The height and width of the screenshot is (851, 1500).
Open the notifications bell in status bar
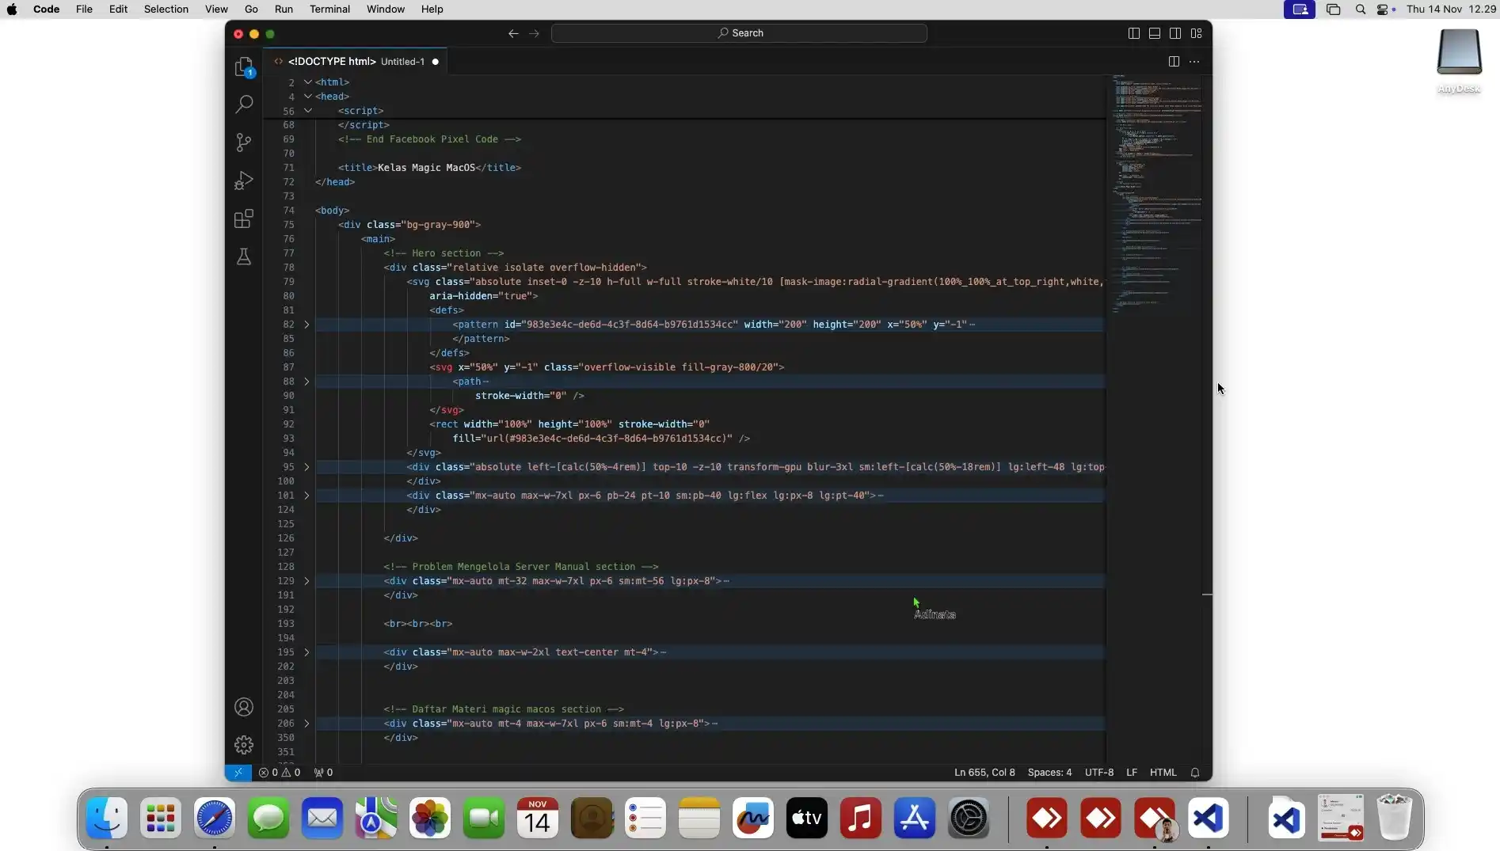[1195, 773]
